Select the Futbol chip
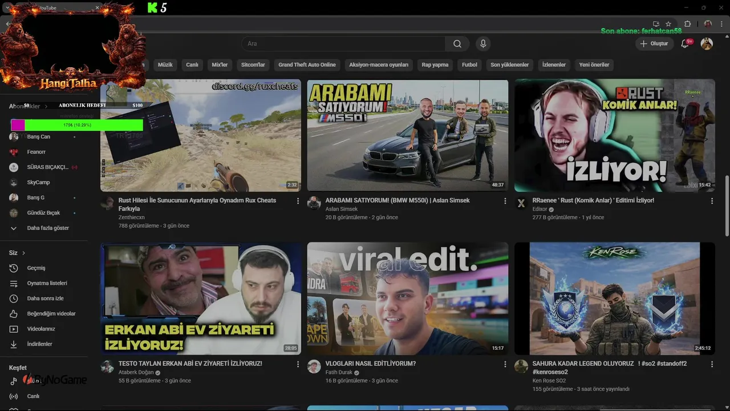The height and width of the screenshot is (411, 730). (x=469, y=65)
